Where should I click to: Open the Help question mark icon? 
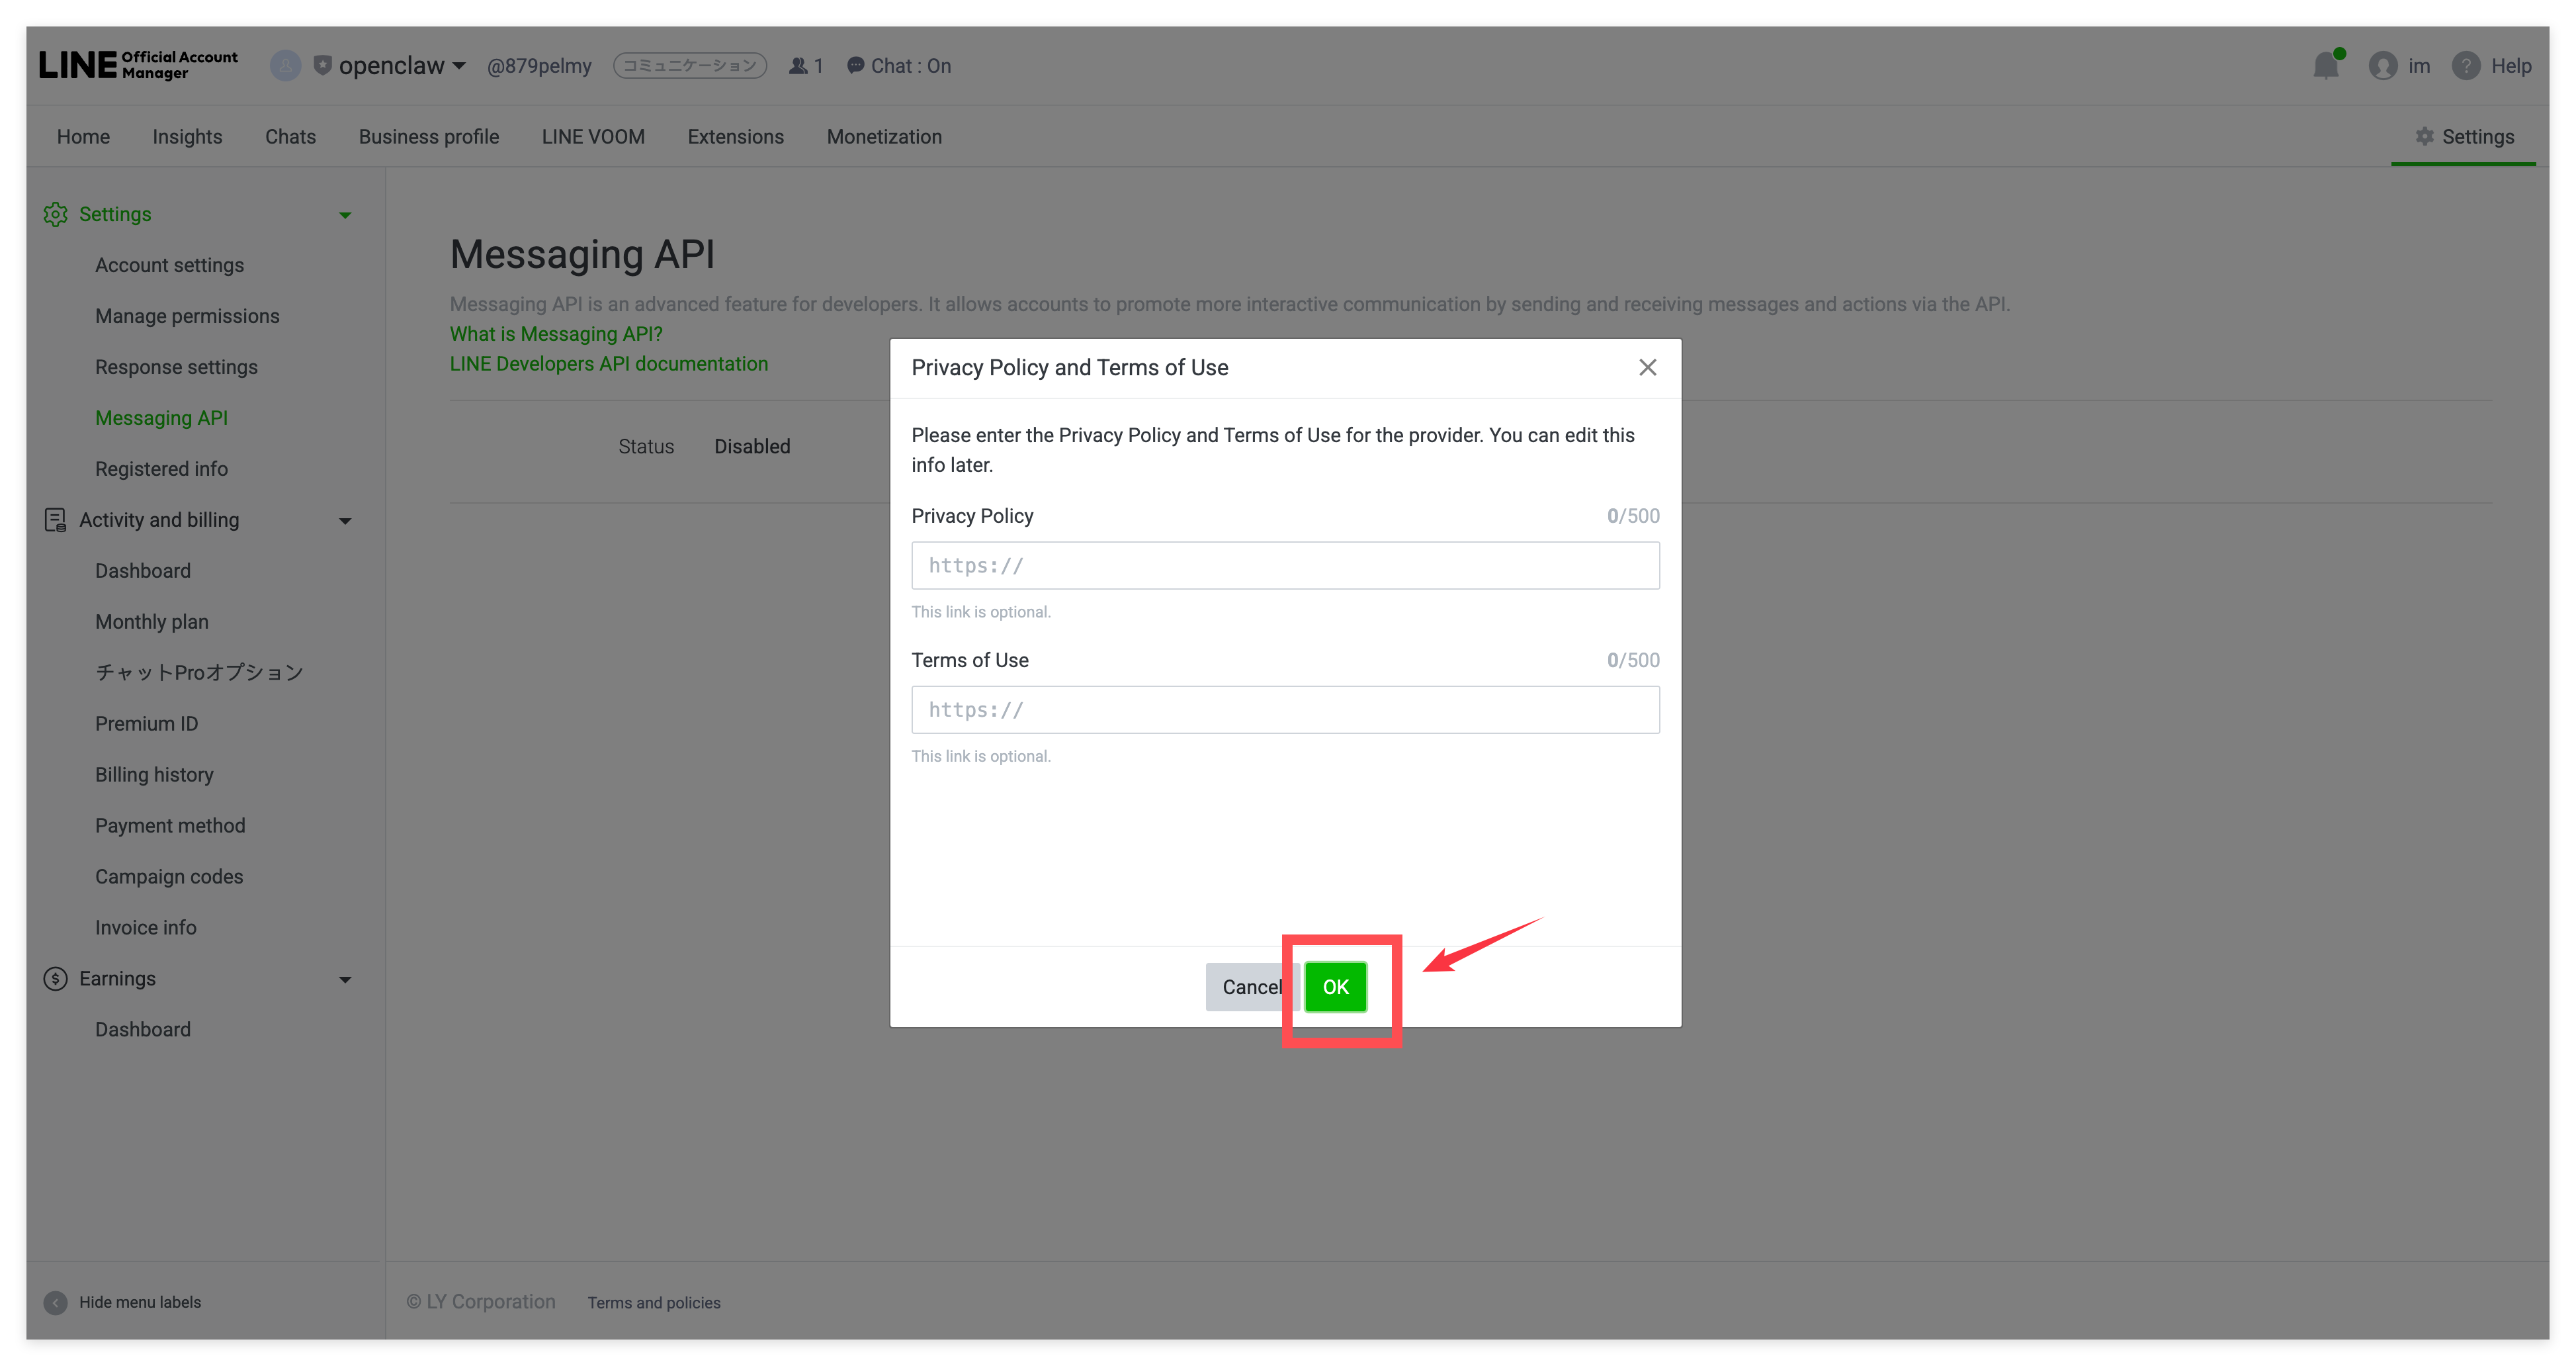[x=2466, y=66]
